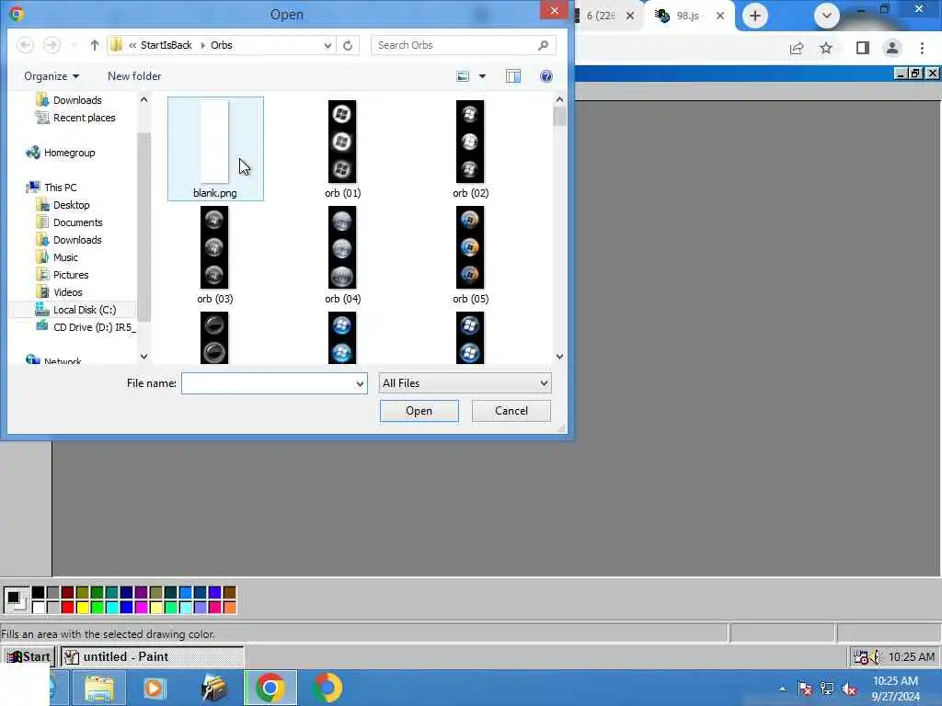Expand the address bar path dropdown
Image resolution: width=942 pixels, height=706 pixels.
(327, 45)
